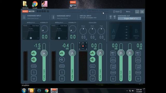
Task: Toggle M.C button on Virtual Input
Action: pyautogui.click(x=93, y=66)
